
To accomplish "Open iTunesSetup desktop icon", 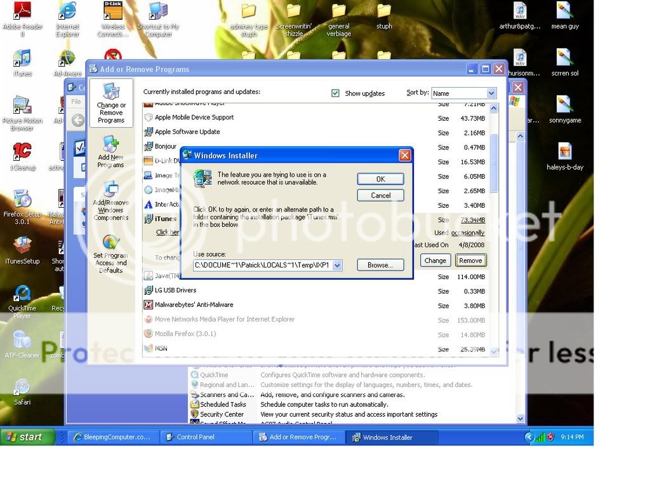I will point(22,250).
